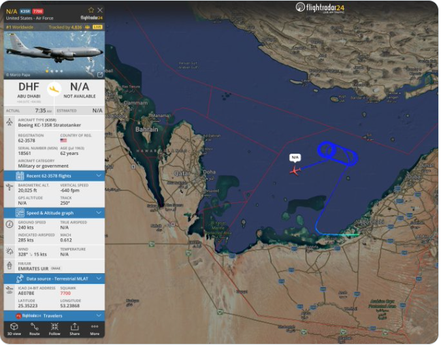441x348 pixels.
Task: Expand Speed & Altitude graph section
Action: coord(54,213)
